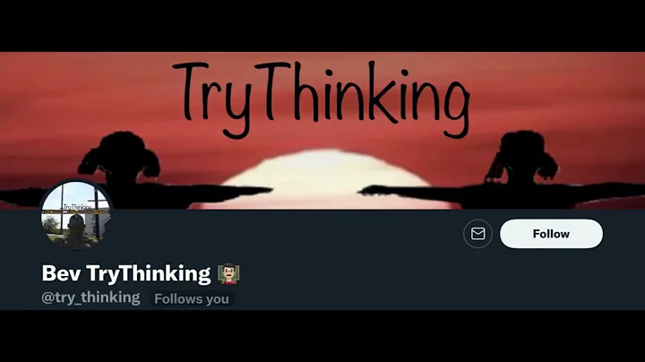Click dark profile area left of envelope
The width and height of the screenshot is (645, 362).
click(288, 234)
